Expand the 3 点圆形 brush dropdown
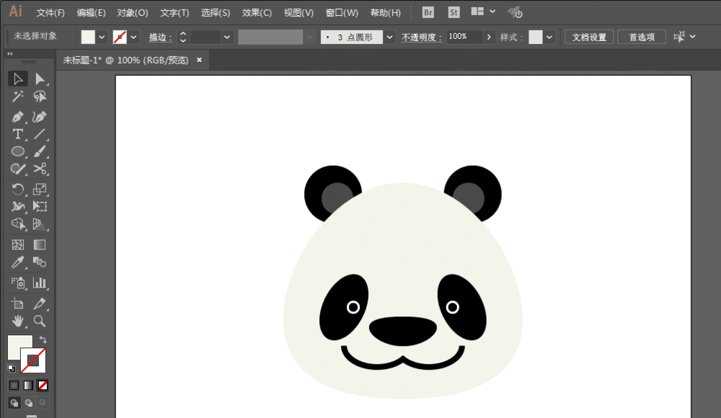This screenshot has height=418, width=721. click(390, 37)
